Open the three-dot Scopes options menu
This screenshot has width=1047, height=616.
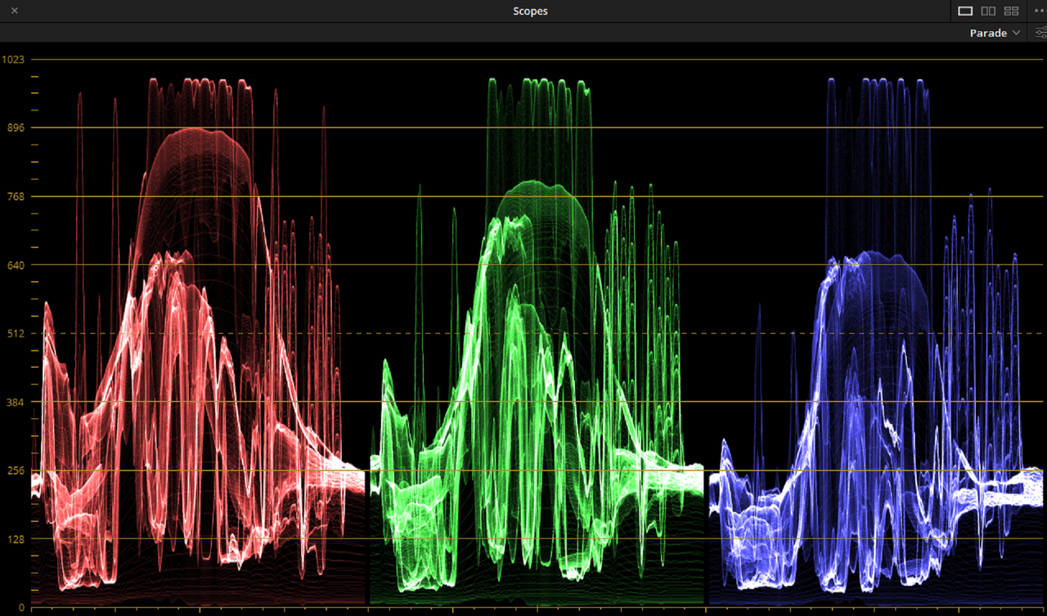[x=1040, y=11]
